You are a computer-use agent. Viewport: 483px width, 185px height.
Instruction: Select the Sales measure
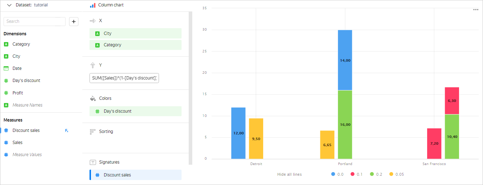click(x=17, y=143)
